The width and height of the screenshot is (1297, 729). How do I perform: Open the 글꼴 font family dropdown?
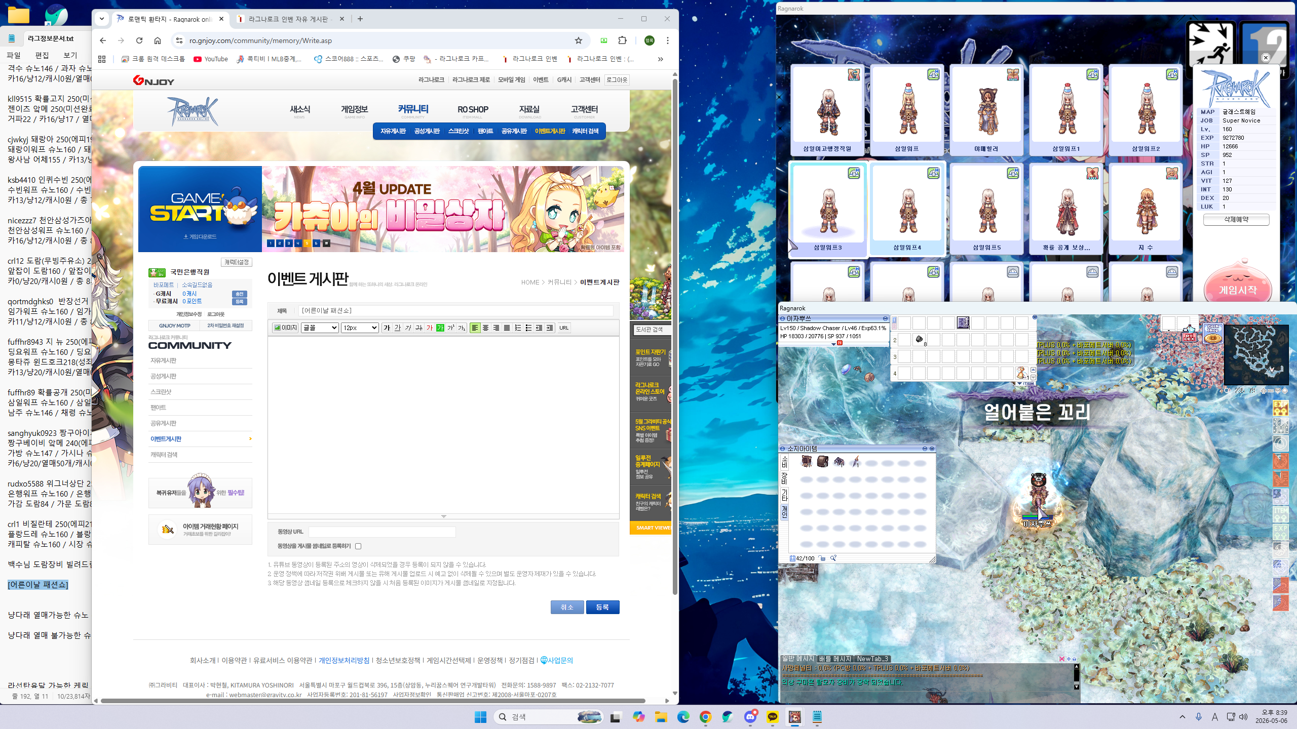(x=320, y=328)
